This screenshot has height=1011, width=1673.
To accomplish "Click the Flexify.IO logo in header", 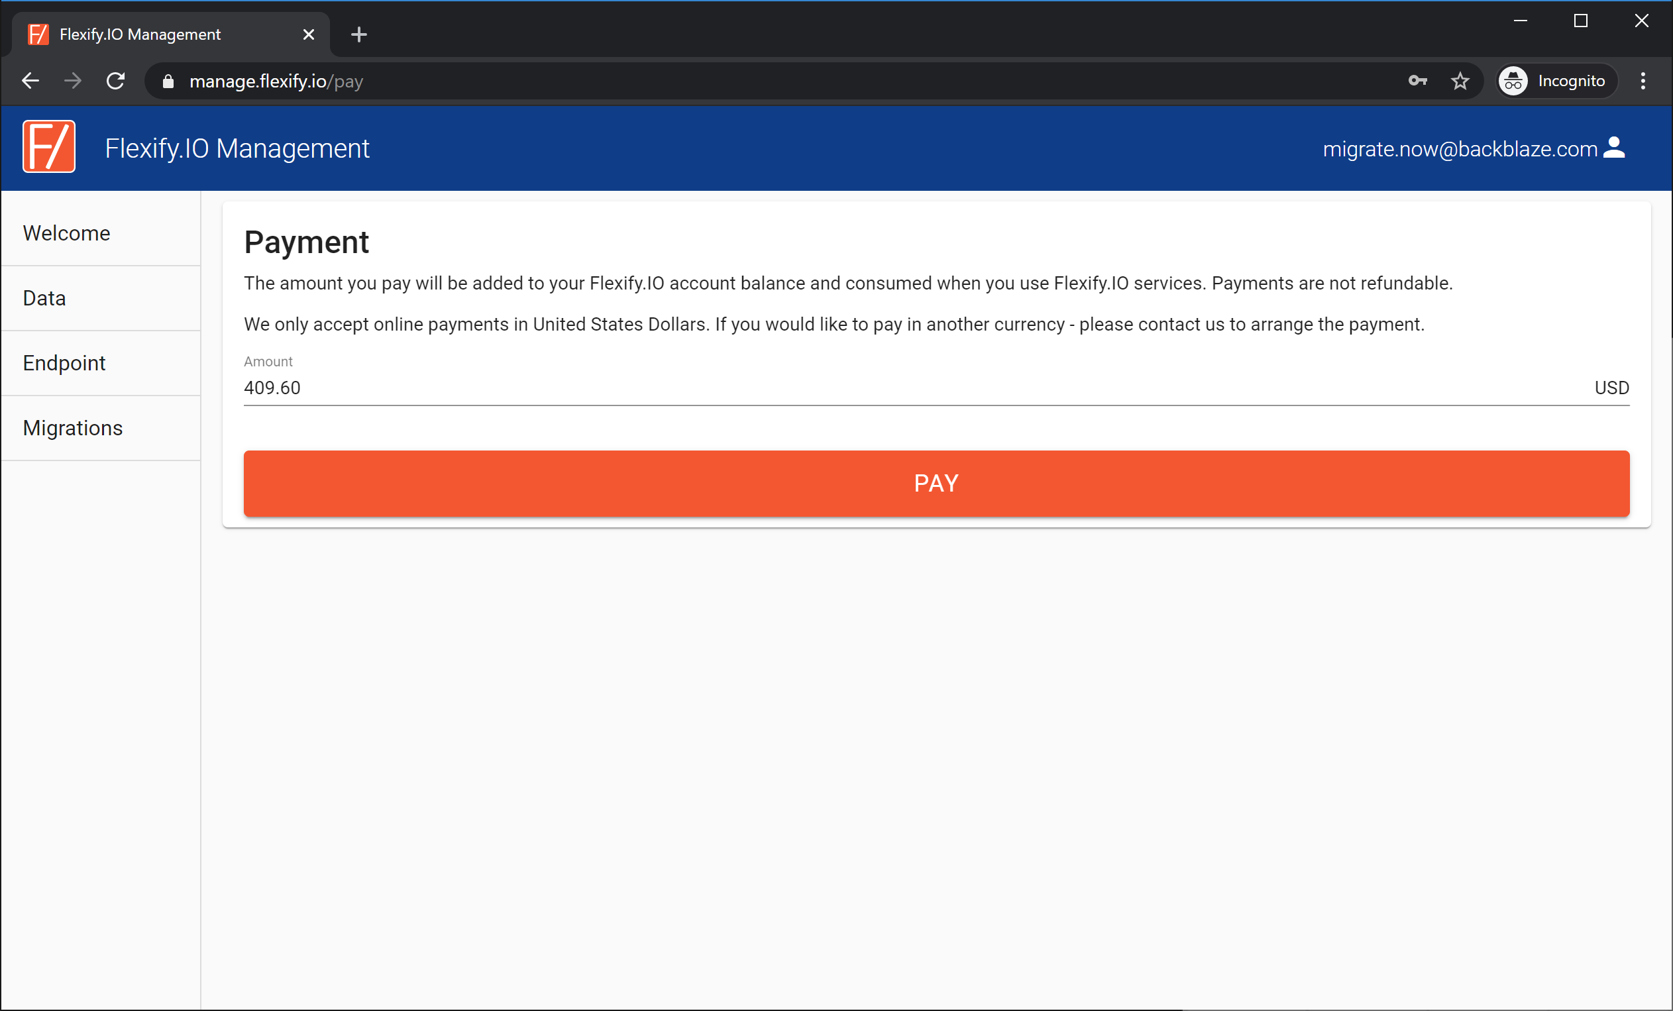I will click(x=49, y=146).
